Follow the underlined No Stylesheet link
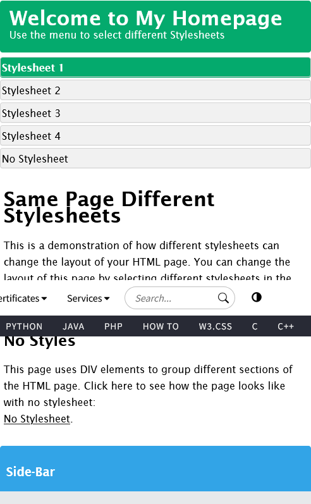 pyautogui.click(x=37, y=419)
